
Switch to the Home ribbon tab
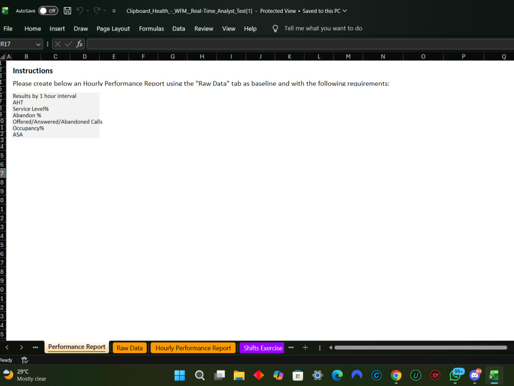click(x=32, y=28)
